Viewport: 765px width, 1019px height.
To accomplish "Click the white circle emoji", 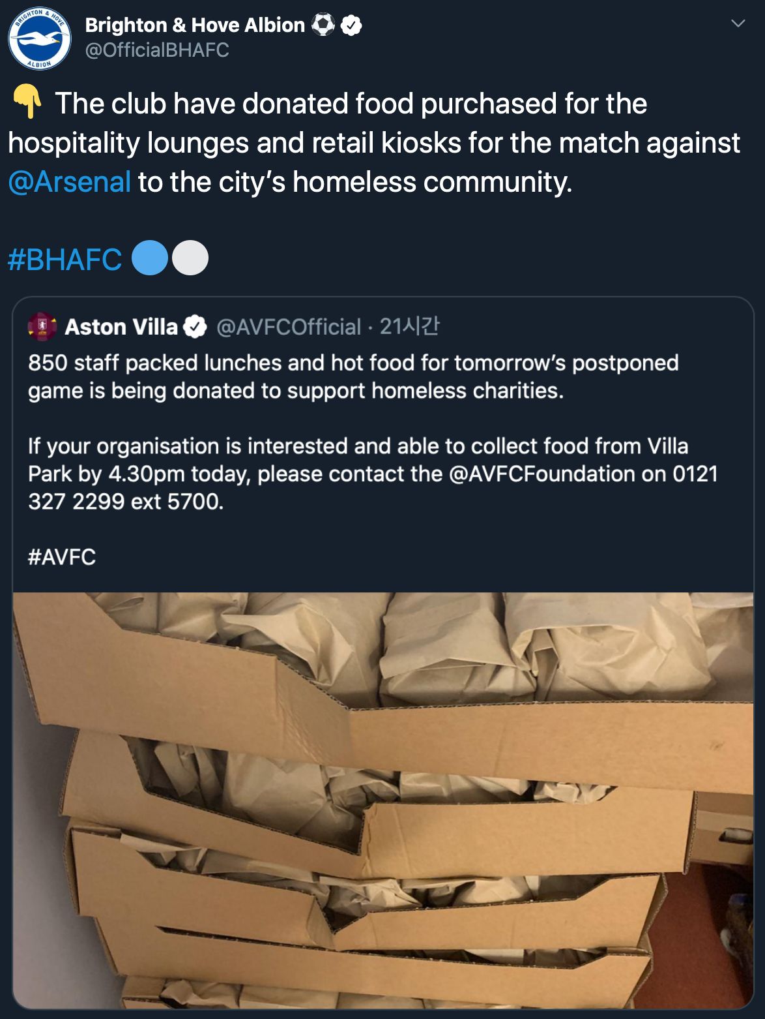I will tap(190, 258).
